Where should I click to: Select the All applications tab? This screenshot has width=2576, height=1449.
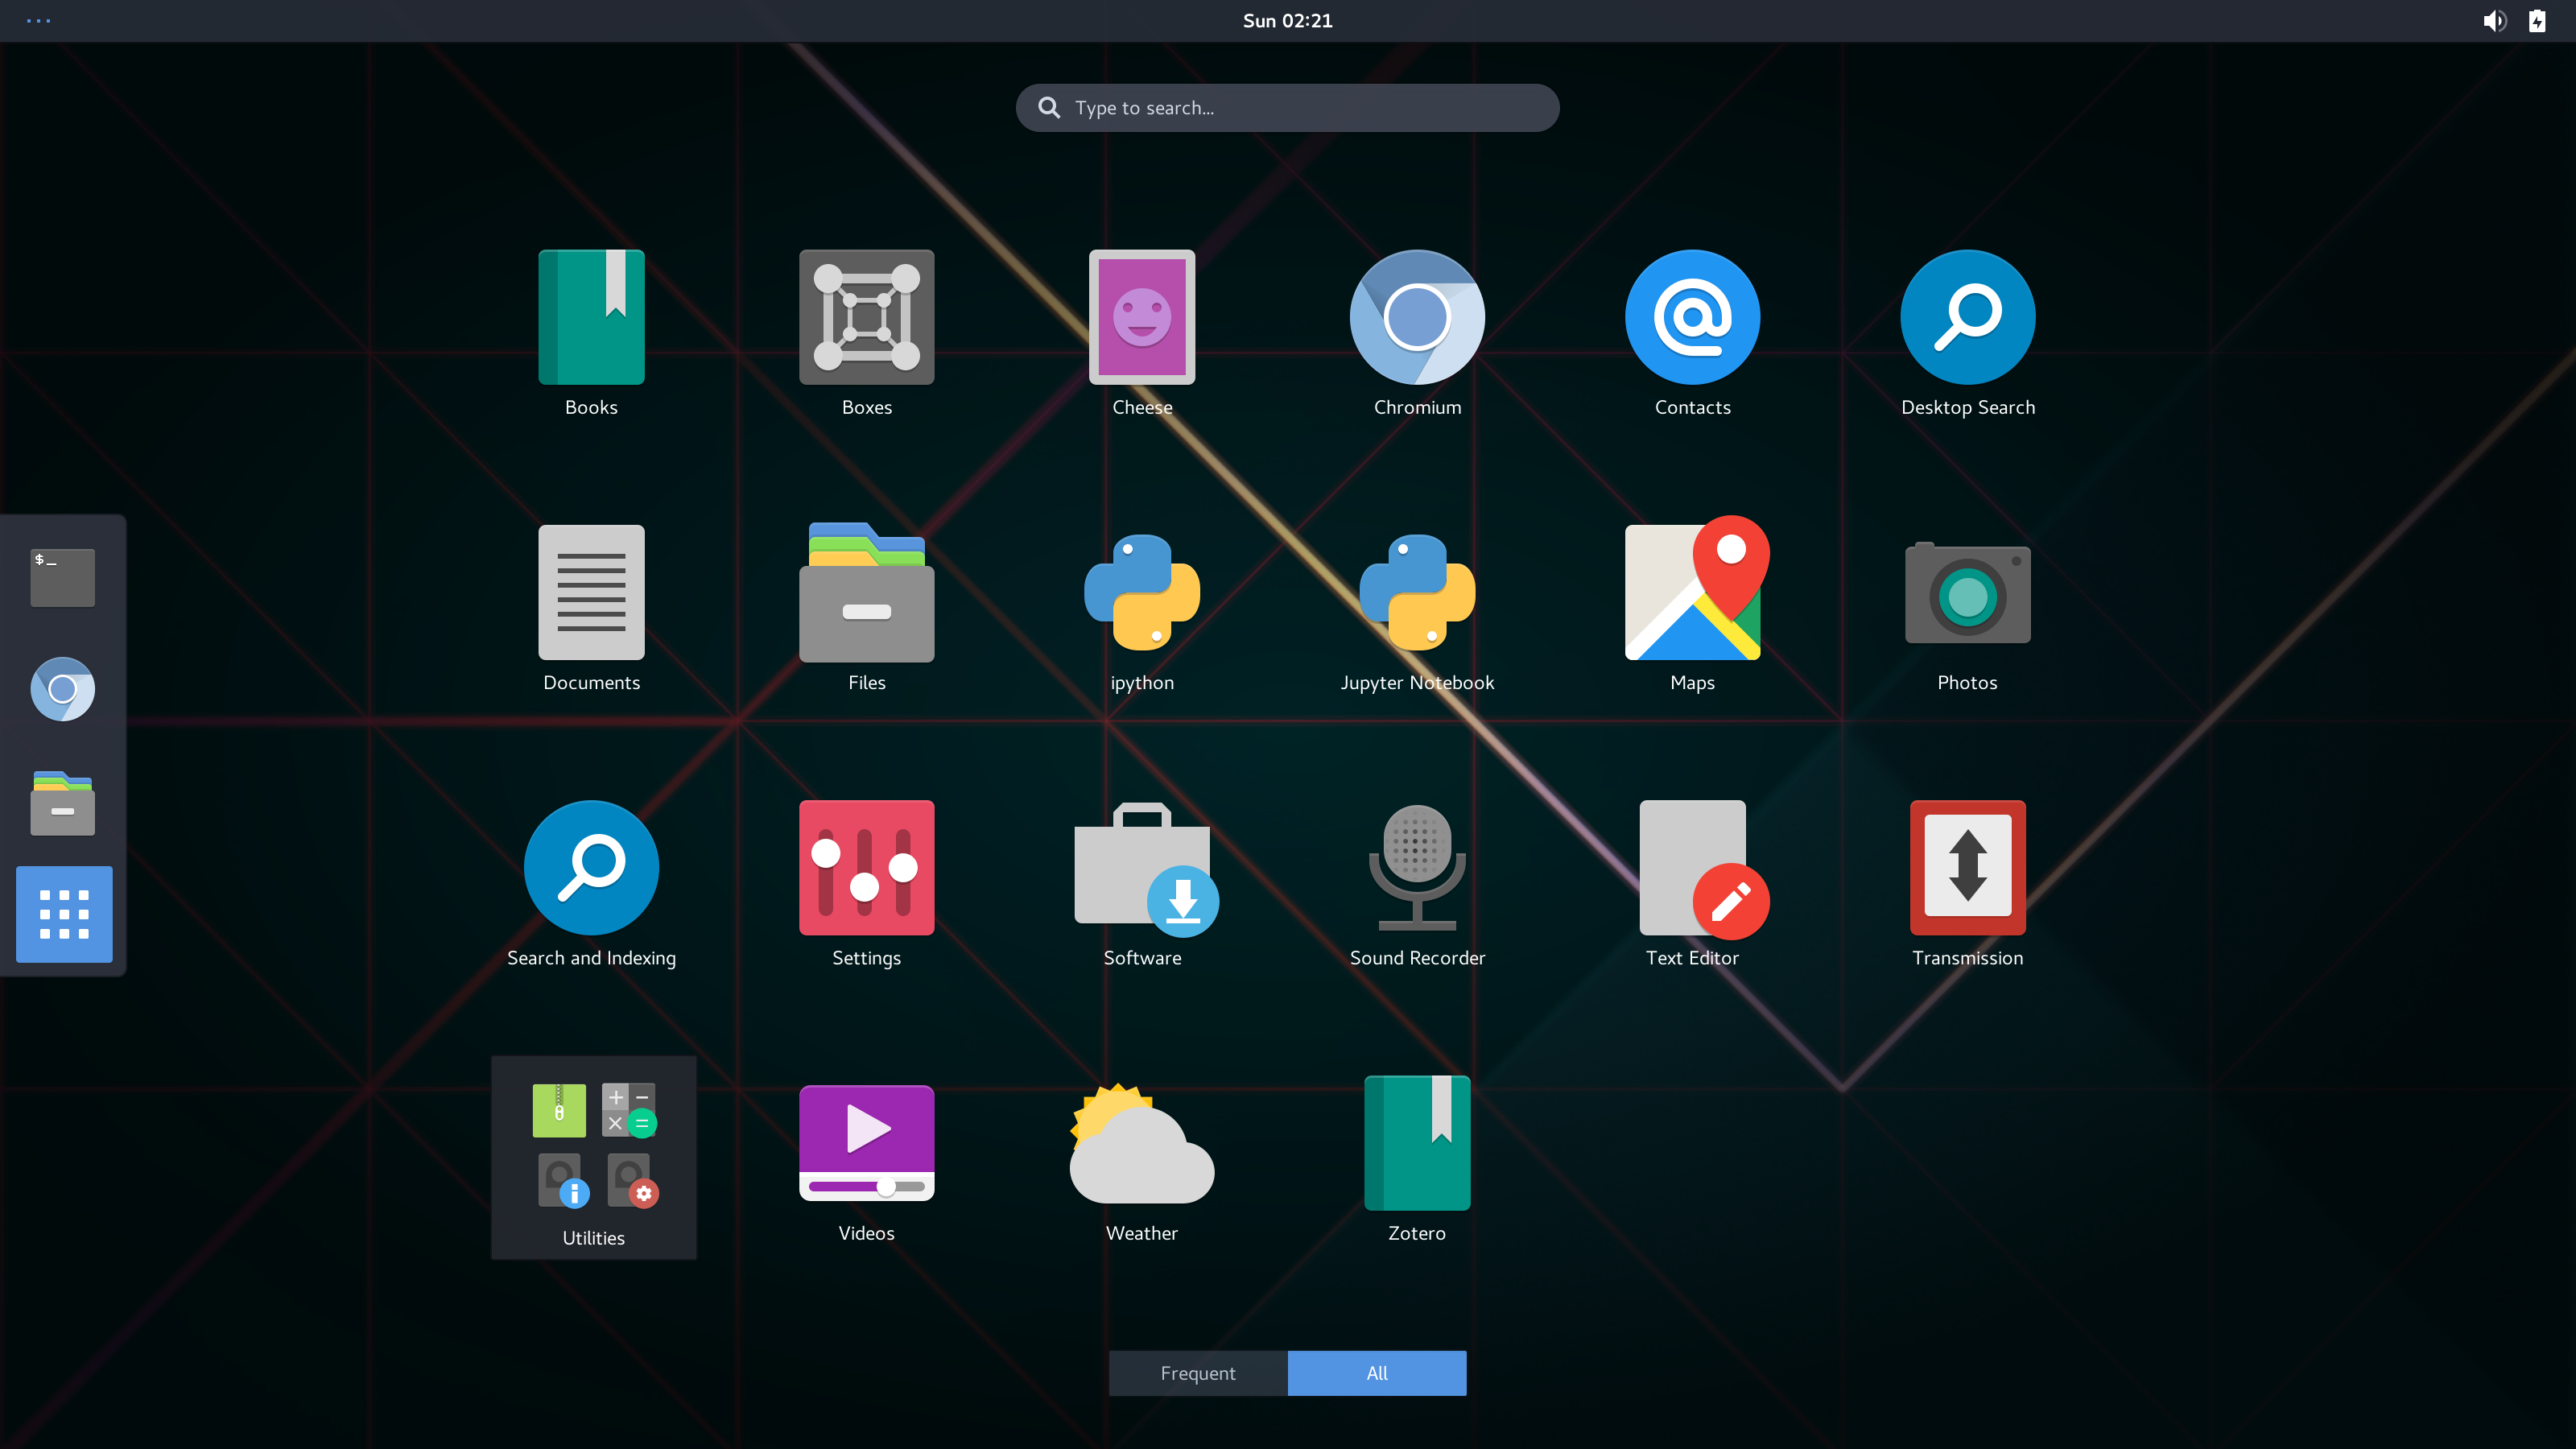(x=1376, y=1373)
